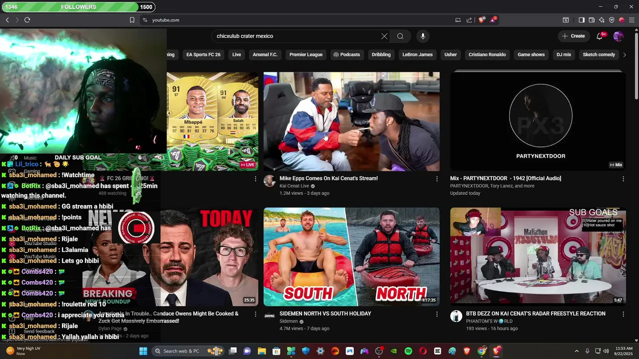This screenshot has height=359, width=639.
Task: Select the Podcasts chip
Action: pos(346,54)
